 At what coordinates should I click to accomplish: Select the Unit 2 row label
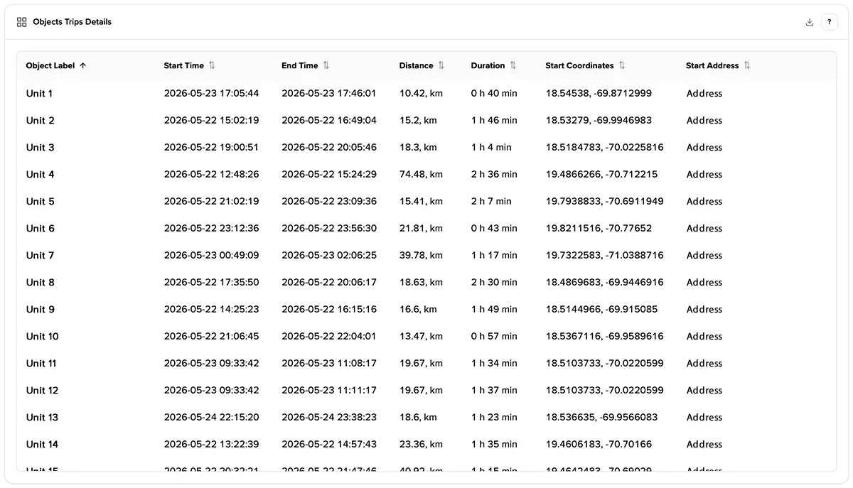(x=41, y=121)
